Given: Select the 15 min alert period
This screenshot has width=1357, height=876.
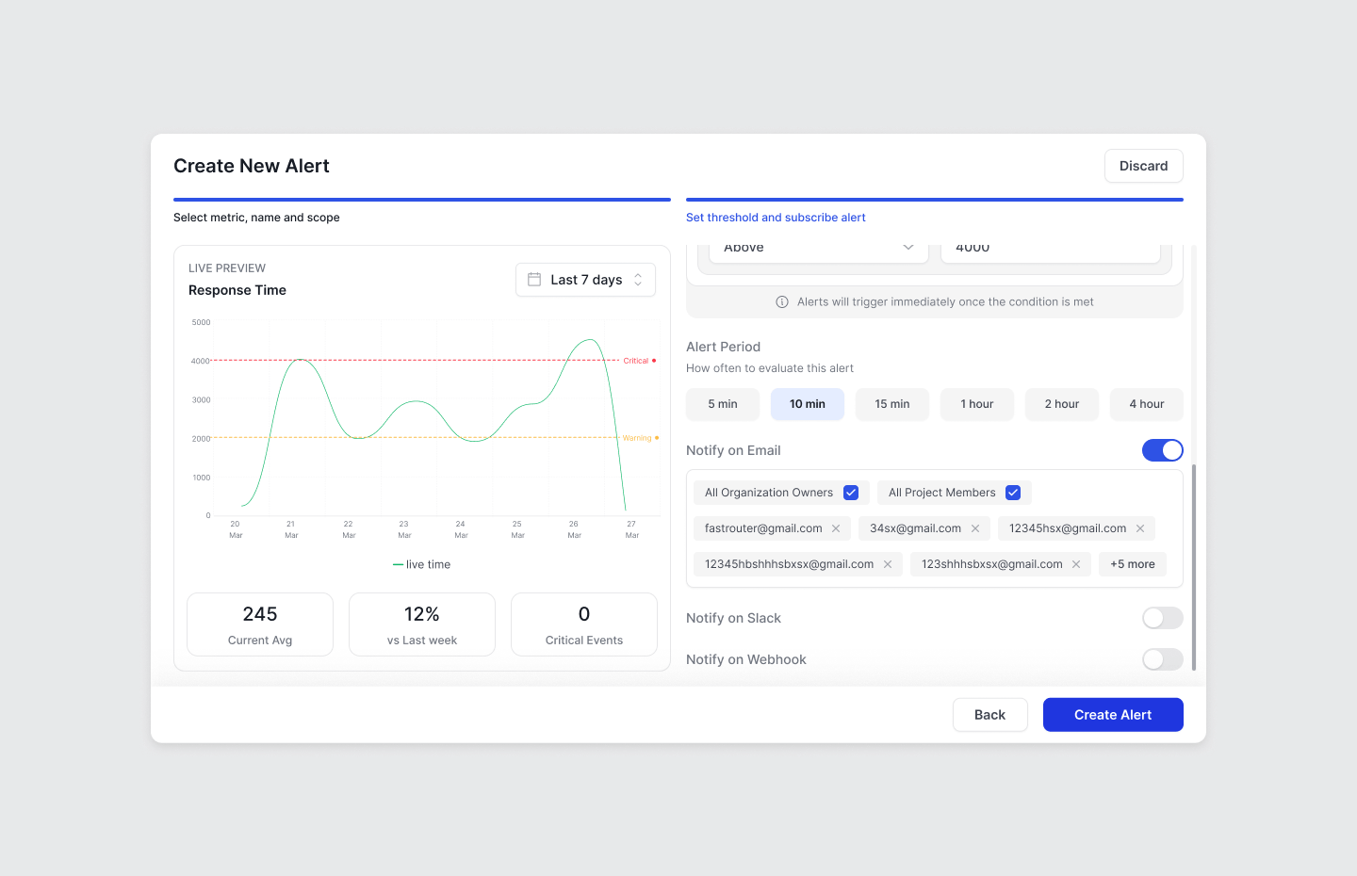Looking at the screenshot, I should (891, 404).
